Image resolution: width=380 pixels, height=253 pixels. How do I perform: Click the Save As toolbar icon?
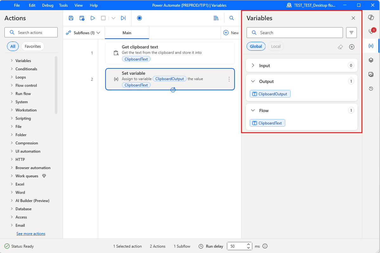(82, 18)
